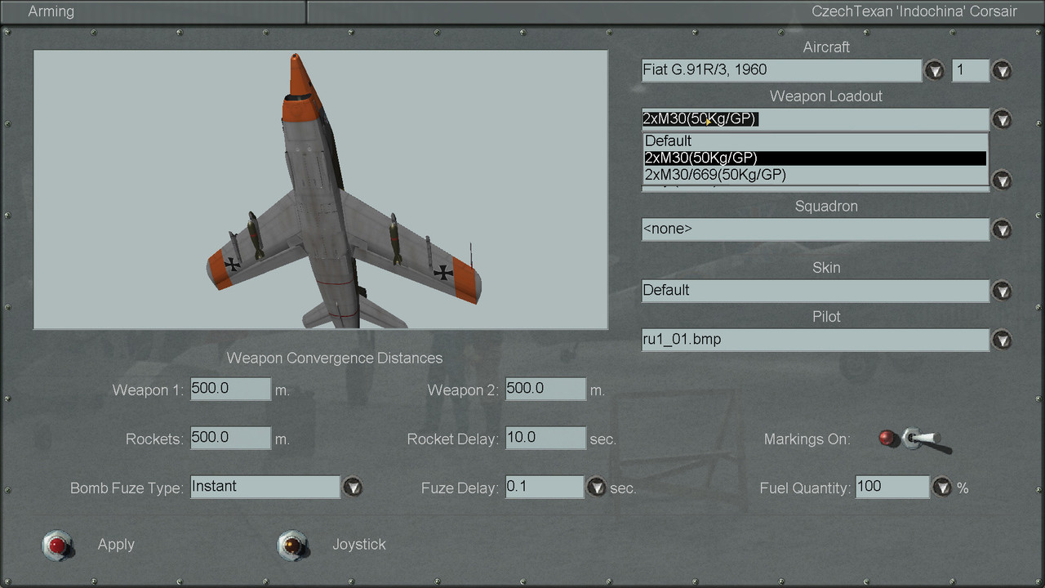
Task: Click the Pilot ru1_01.bmp field
Action: coord(815,340)
